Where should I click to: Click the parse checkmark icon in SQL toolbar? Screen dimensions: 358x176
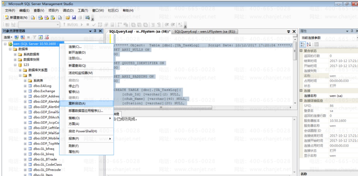94,25
